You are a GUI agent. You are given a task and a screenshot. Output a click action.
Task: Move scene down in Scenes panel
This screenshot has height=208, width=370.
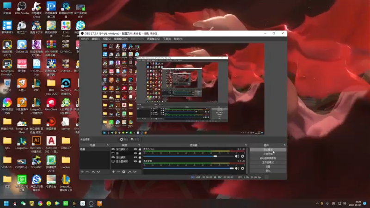pyautogui.click(x=98, y=171)
